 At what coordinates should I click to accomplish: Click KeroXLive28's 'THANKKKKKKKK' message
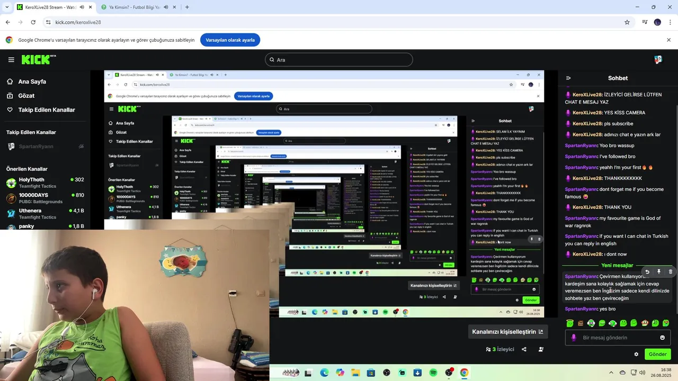pyautogui.click(x=604, y=178)
